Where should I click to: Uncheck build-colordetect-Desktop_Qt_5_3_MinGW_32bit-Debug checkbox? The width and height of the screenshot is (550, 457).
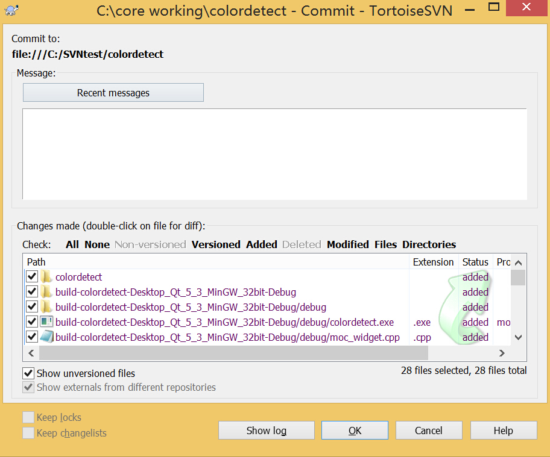point(32,291)
